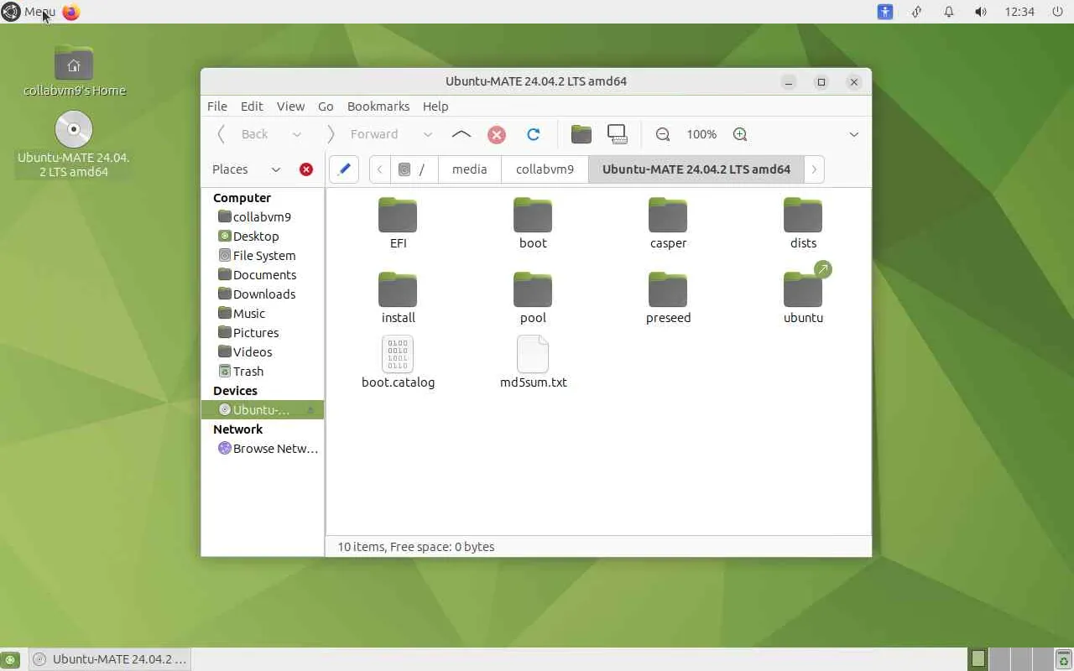Click collabvm9's Home desktop icon

pos(74,71)
